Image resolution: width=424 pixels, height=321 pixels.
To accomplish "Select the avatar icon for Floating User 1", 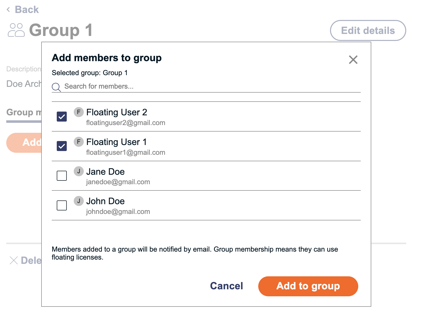I will (78, 142).
